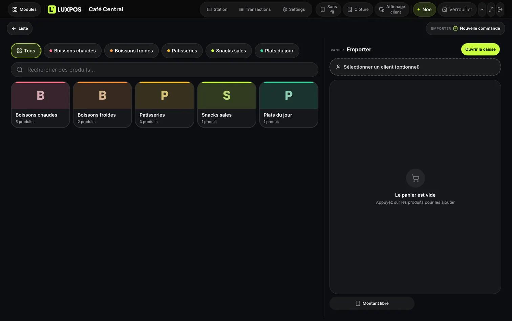Focus the Rechercher des produits search field
Viewport: 512px width, 321px height.
(x=165, y=70)
